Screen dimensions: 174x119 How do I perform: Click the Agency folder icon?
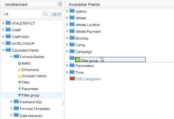click(72, 11)
